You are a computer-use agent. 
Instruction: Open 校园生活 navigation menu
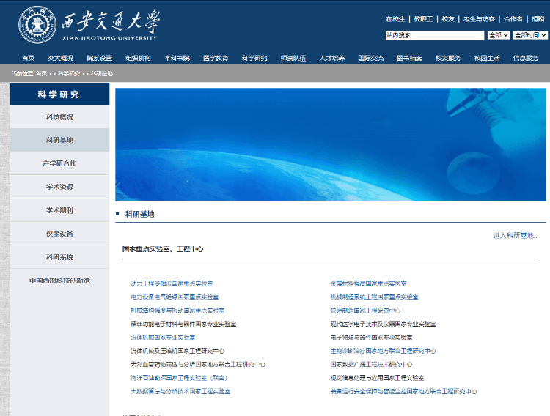click(487, 58)
